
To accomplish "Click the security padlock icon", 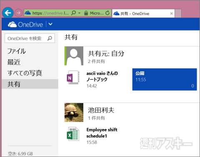I will tap(86, 13).
